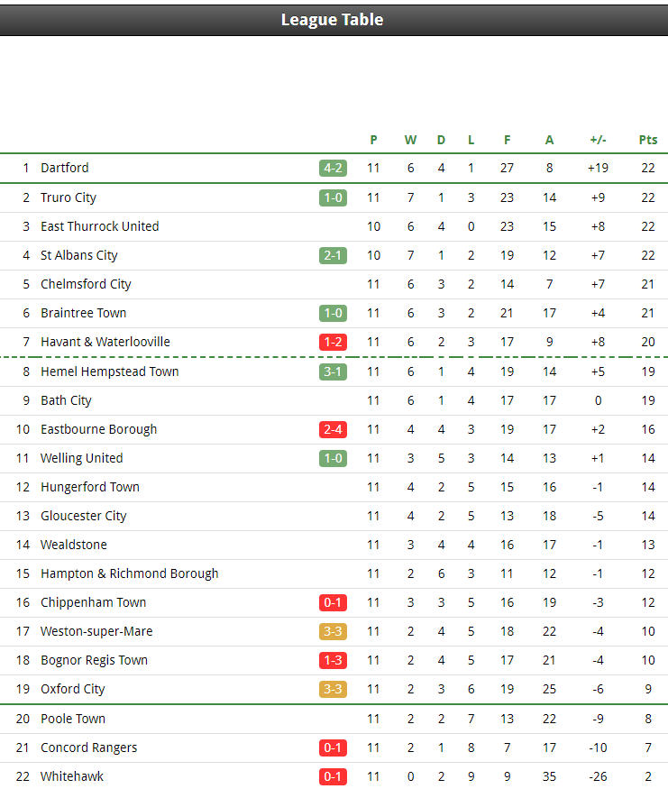Click the Pts column header

tap(647, 140)
